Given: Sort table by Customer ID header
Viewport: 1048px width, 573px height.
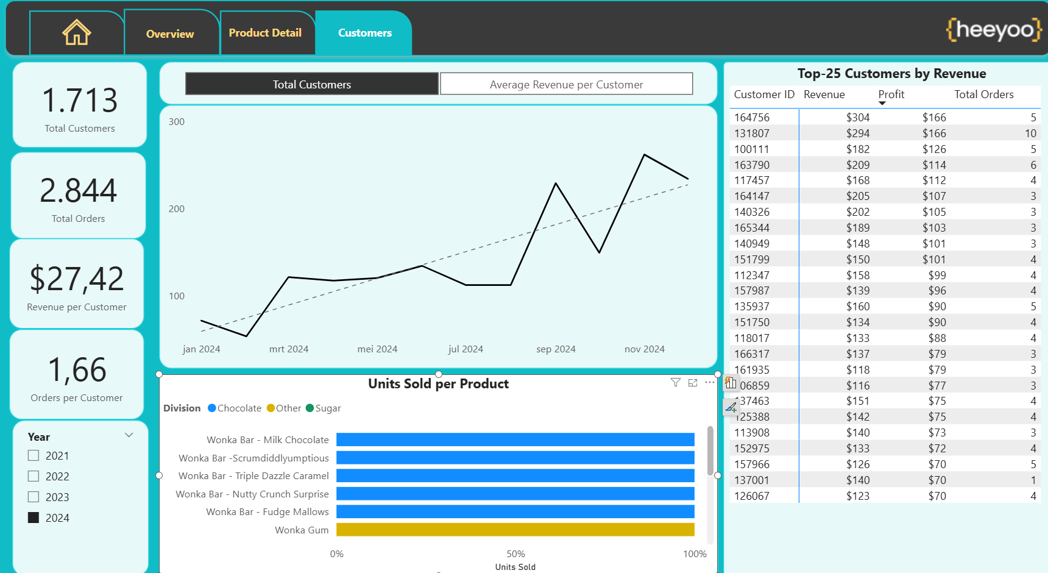Looking at the screenshot, I should point(764,94).
